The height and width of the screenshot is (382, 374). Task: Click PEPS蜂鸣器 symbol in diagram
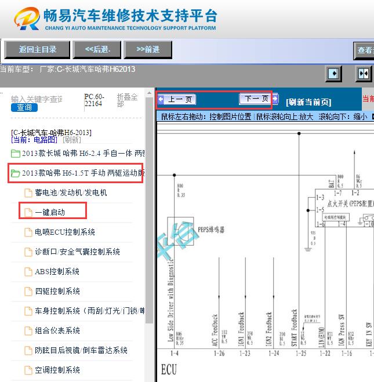[180, 231]
